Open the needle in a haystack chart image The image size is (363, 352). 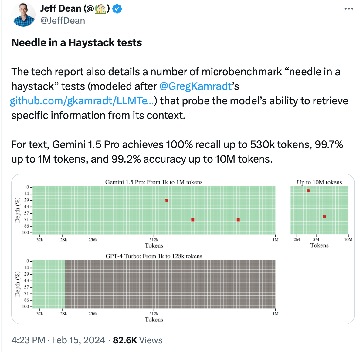tap(183, 249)
